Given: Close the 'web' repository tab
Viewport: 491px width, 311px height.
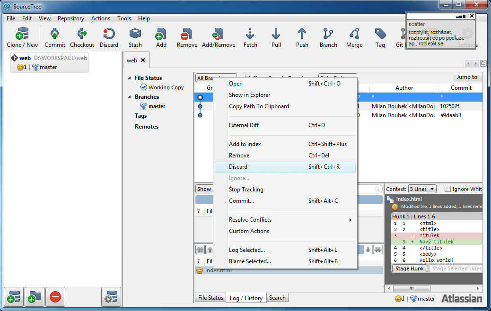Looking at the screenshot, I should point(143,60).
